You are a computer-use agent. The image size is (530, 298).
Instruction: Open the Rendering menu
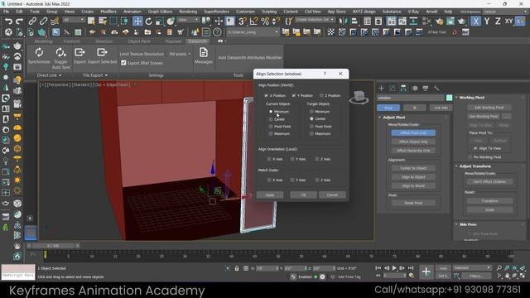[188, 12]
